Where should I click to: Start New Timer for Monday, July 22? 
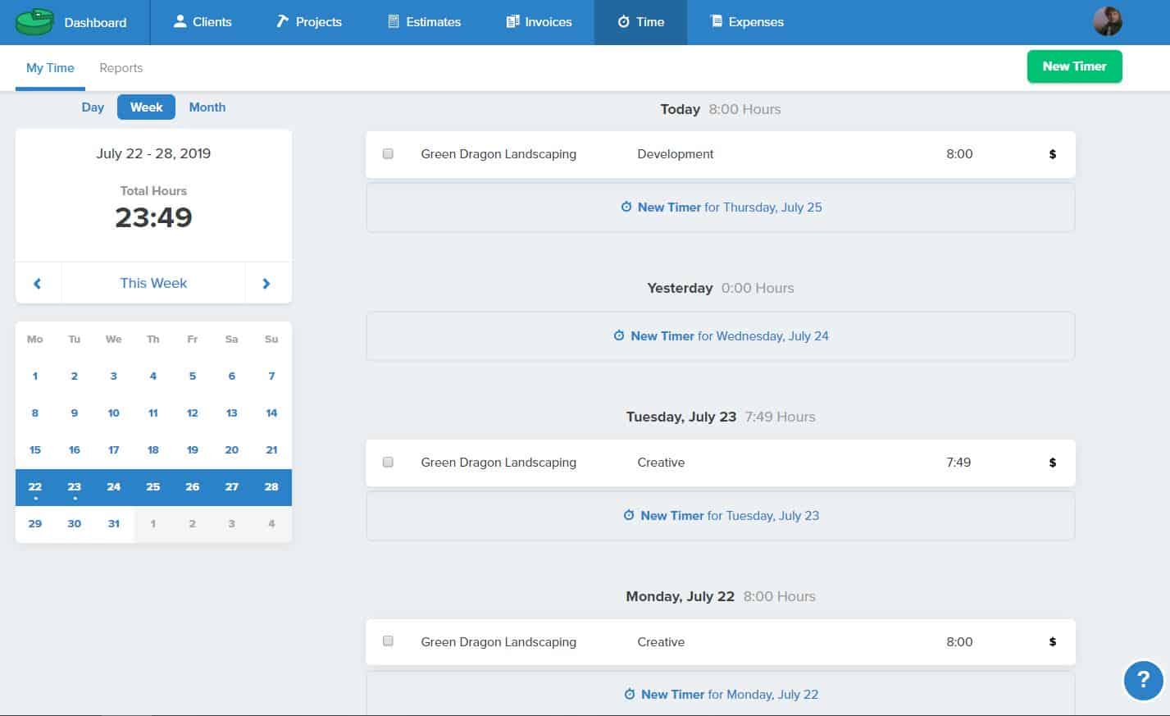720,694
